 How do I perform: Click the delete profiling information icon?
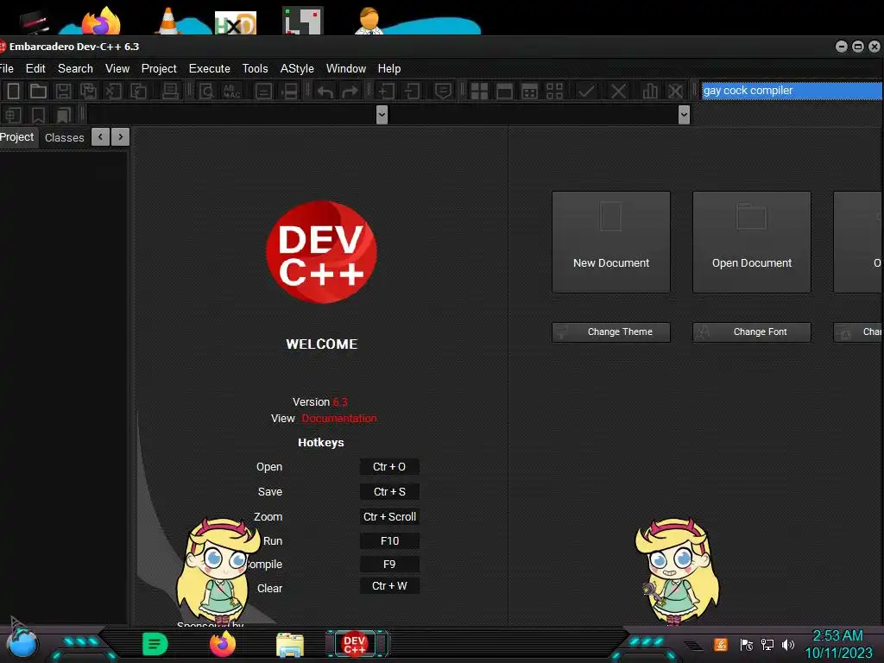[x=675, y=91]
